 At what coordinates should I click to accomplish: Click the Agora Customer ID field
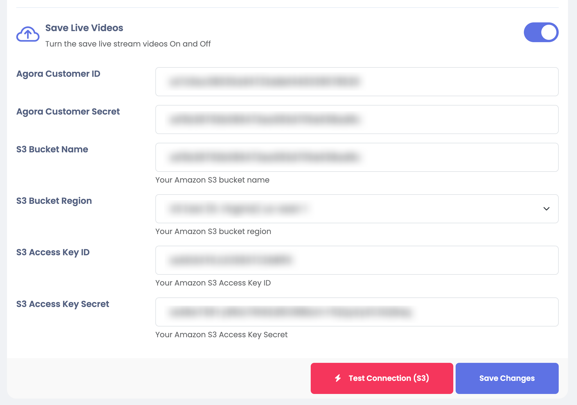[x=357, y=82]
